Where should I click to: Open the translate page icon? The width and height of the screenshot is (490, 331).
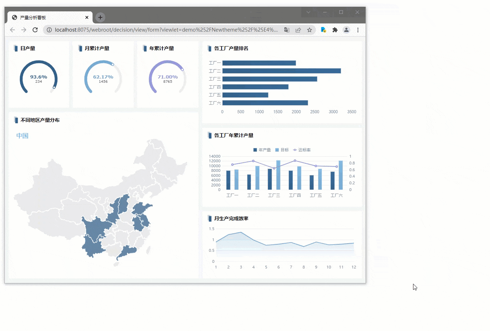(x=287, y=30)
